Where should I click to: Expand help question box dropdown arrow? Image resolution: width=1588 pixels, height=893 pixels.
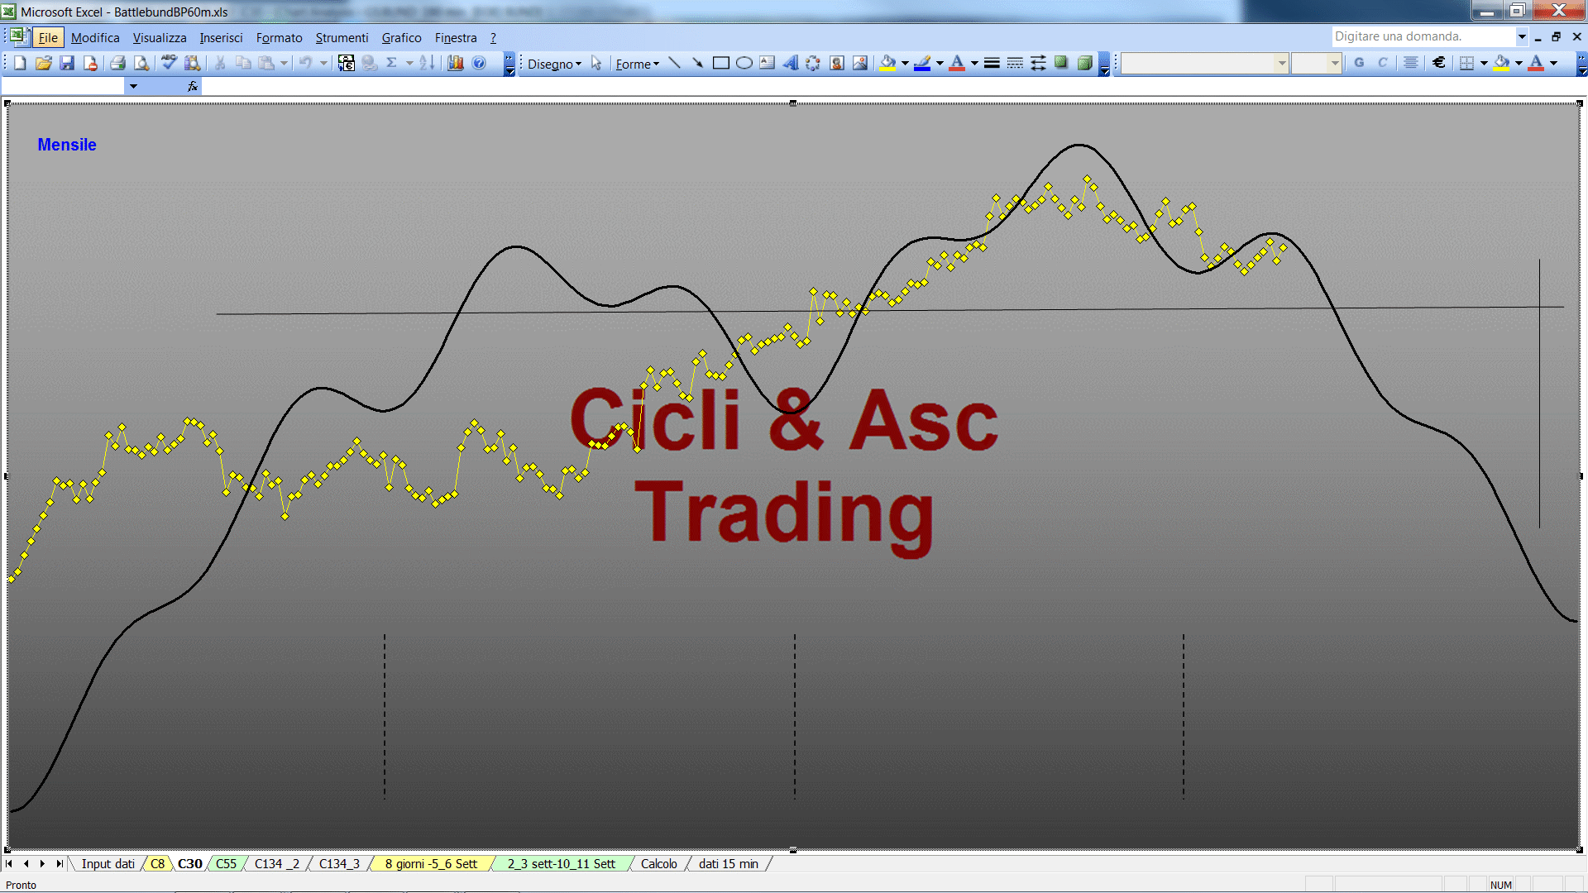(x=1522, y=36)
